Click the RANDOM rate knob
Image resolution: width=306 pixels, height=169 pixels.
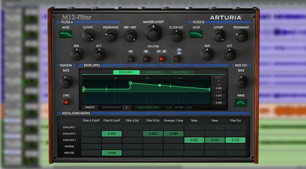66,82
